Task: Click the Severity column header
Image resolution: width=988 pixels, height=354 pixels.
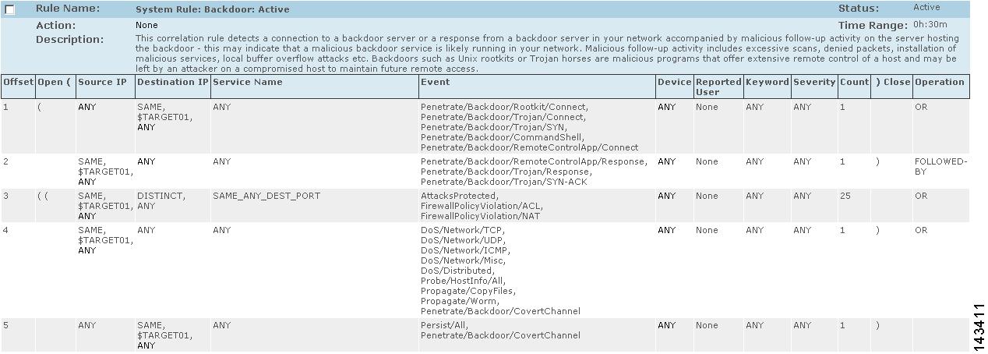Action: 813,82
